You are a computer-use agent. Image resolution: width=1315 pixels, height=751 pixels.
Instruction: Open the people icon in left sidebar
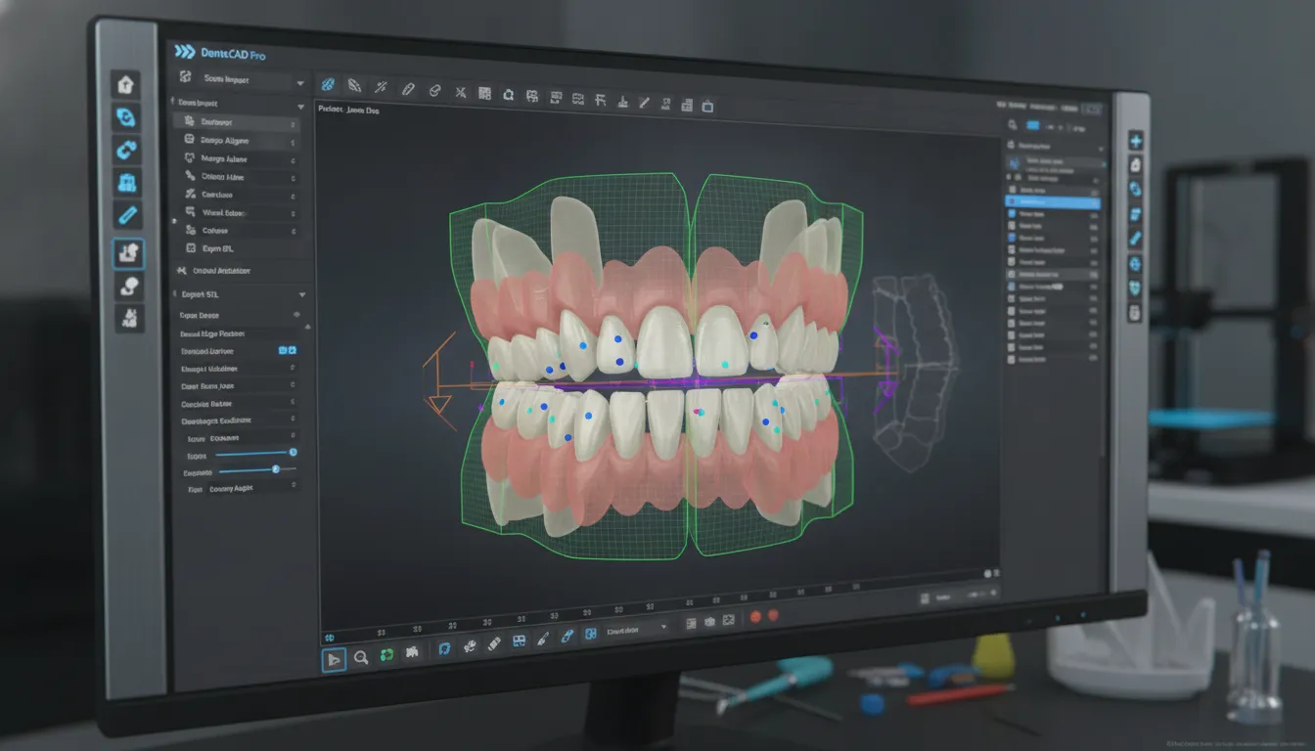pos(129,317)
